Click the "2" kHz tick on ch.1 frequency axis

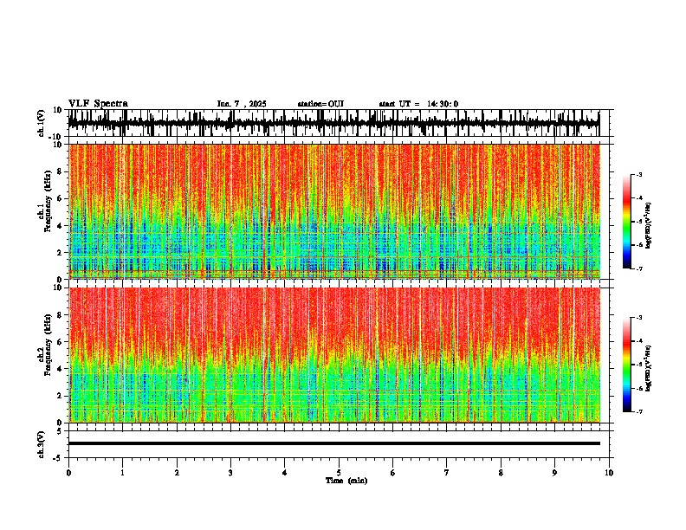(61, 253)
